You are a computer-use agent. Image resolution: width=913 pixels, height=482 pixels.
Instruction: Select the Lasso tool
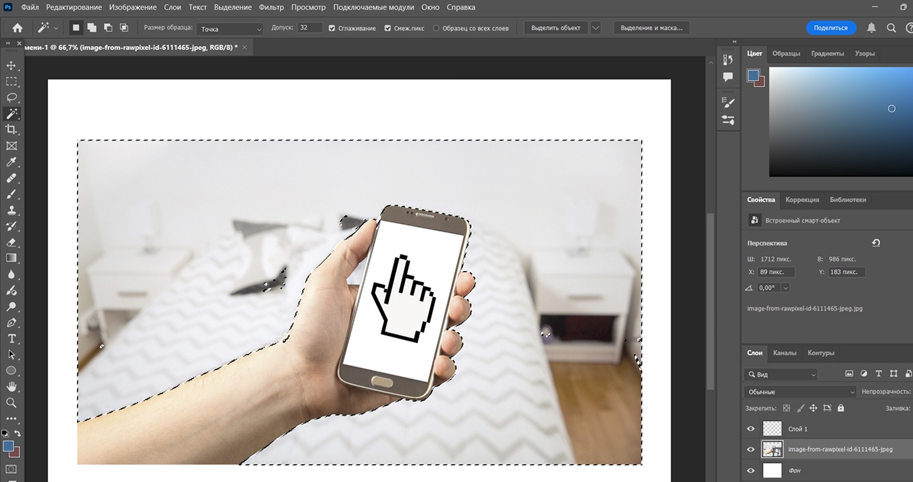point(11,97)
